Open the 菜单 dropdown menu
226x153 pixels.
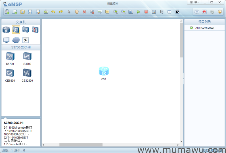(194, 2)
